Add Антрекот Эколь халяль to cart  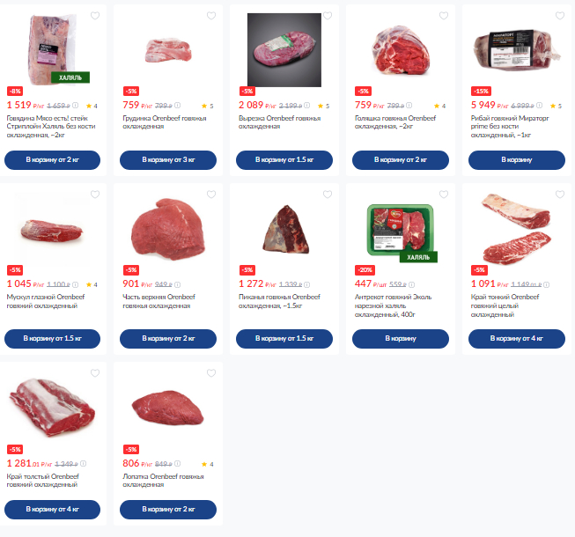click(x=401, y=339)
